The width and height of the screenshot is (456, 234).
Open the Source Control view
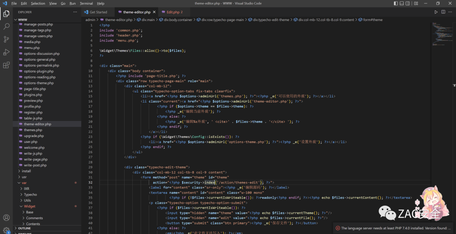coord(6,39)
